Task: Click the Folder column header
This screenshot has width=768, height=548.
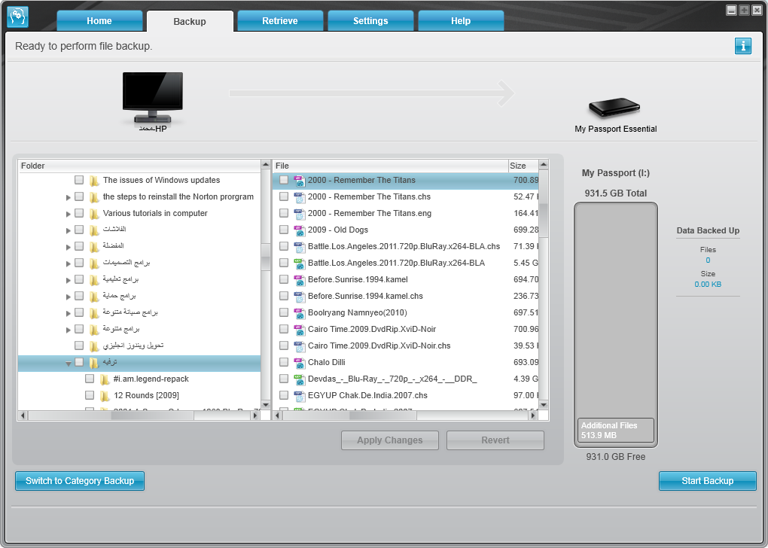Action: coord(139,166)
